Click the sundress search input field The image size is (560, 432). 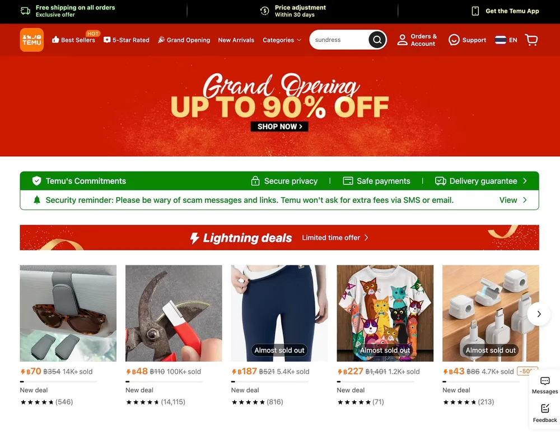pos(339,40)
